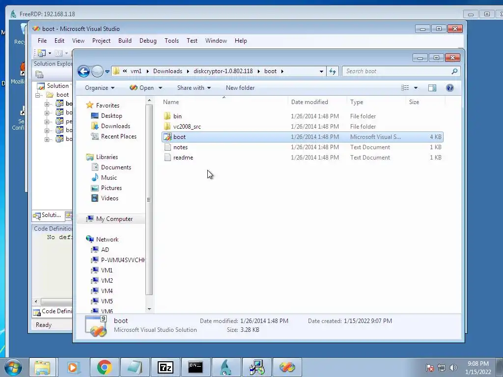Open the Music library
This screenshot has width=503, height=377.
pyautogui.click(x=104, y=177)
